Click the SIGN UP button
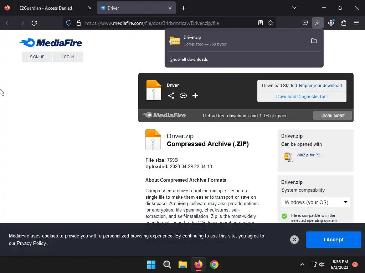The height and width of the screenshot is (273, 365). [x=37, y=57]
